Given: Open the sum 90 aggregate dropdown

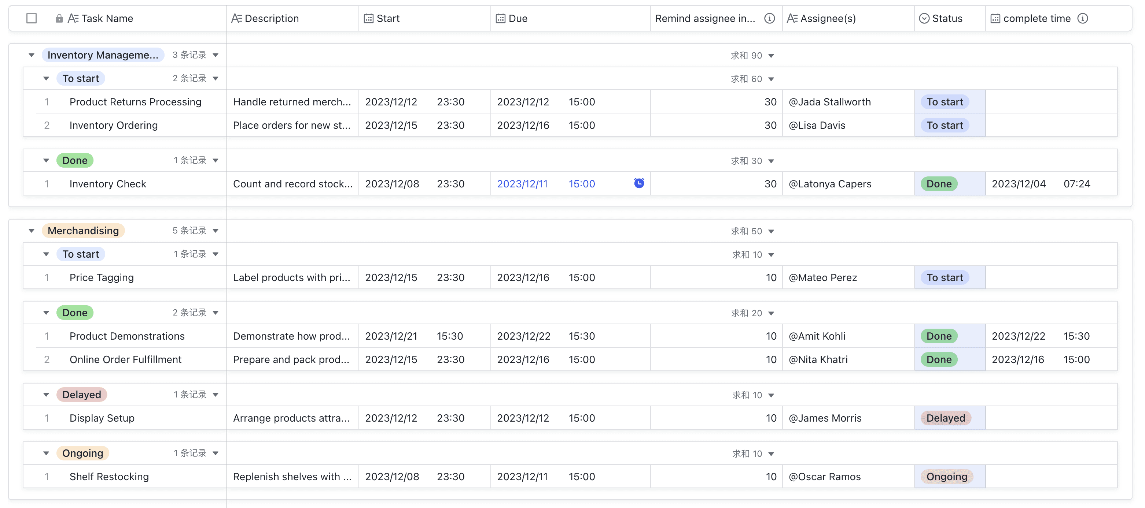Looking at the screenshot, I should [771, 56].
